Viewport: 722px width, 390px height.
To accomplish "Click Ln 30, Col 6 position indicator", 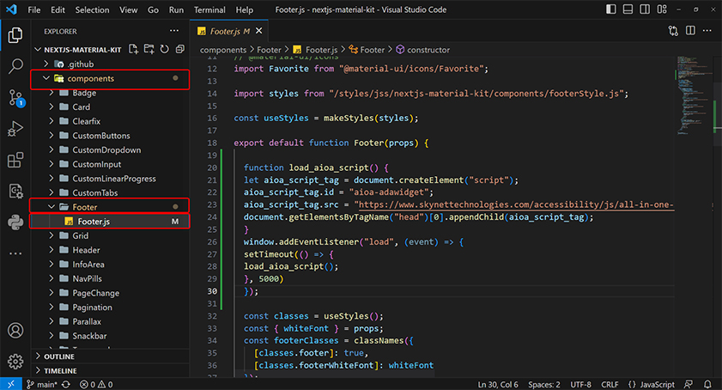I will coord(498,384).
